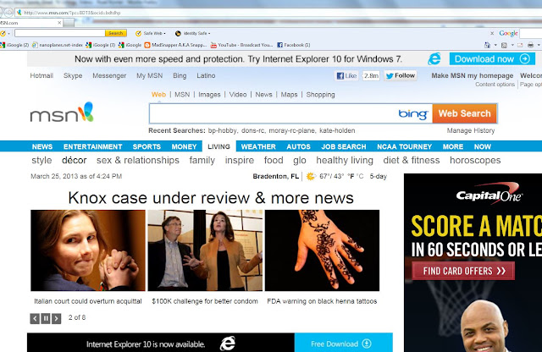Viewport: 542px width, 352px height.
Task: Open the YouTube Broadcast Yourself bookmark
Action: pyautogui.click(x=241, y=45)
